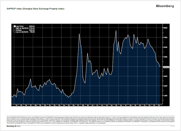
Task: Click the 2015 peak on the chart line
Action: tap(116, 30)
